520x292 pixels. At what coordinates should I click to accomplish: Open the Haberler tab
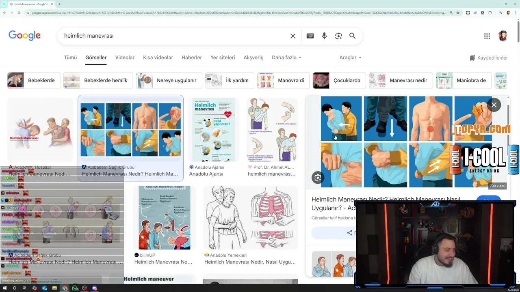click(x=192, y=58)
